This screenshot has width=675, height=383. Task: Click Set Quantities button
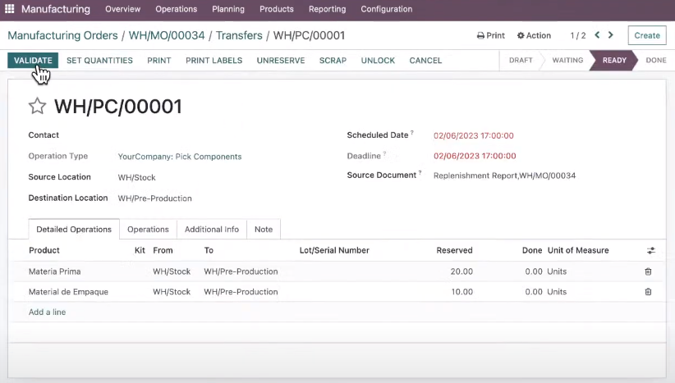[99, 61]
